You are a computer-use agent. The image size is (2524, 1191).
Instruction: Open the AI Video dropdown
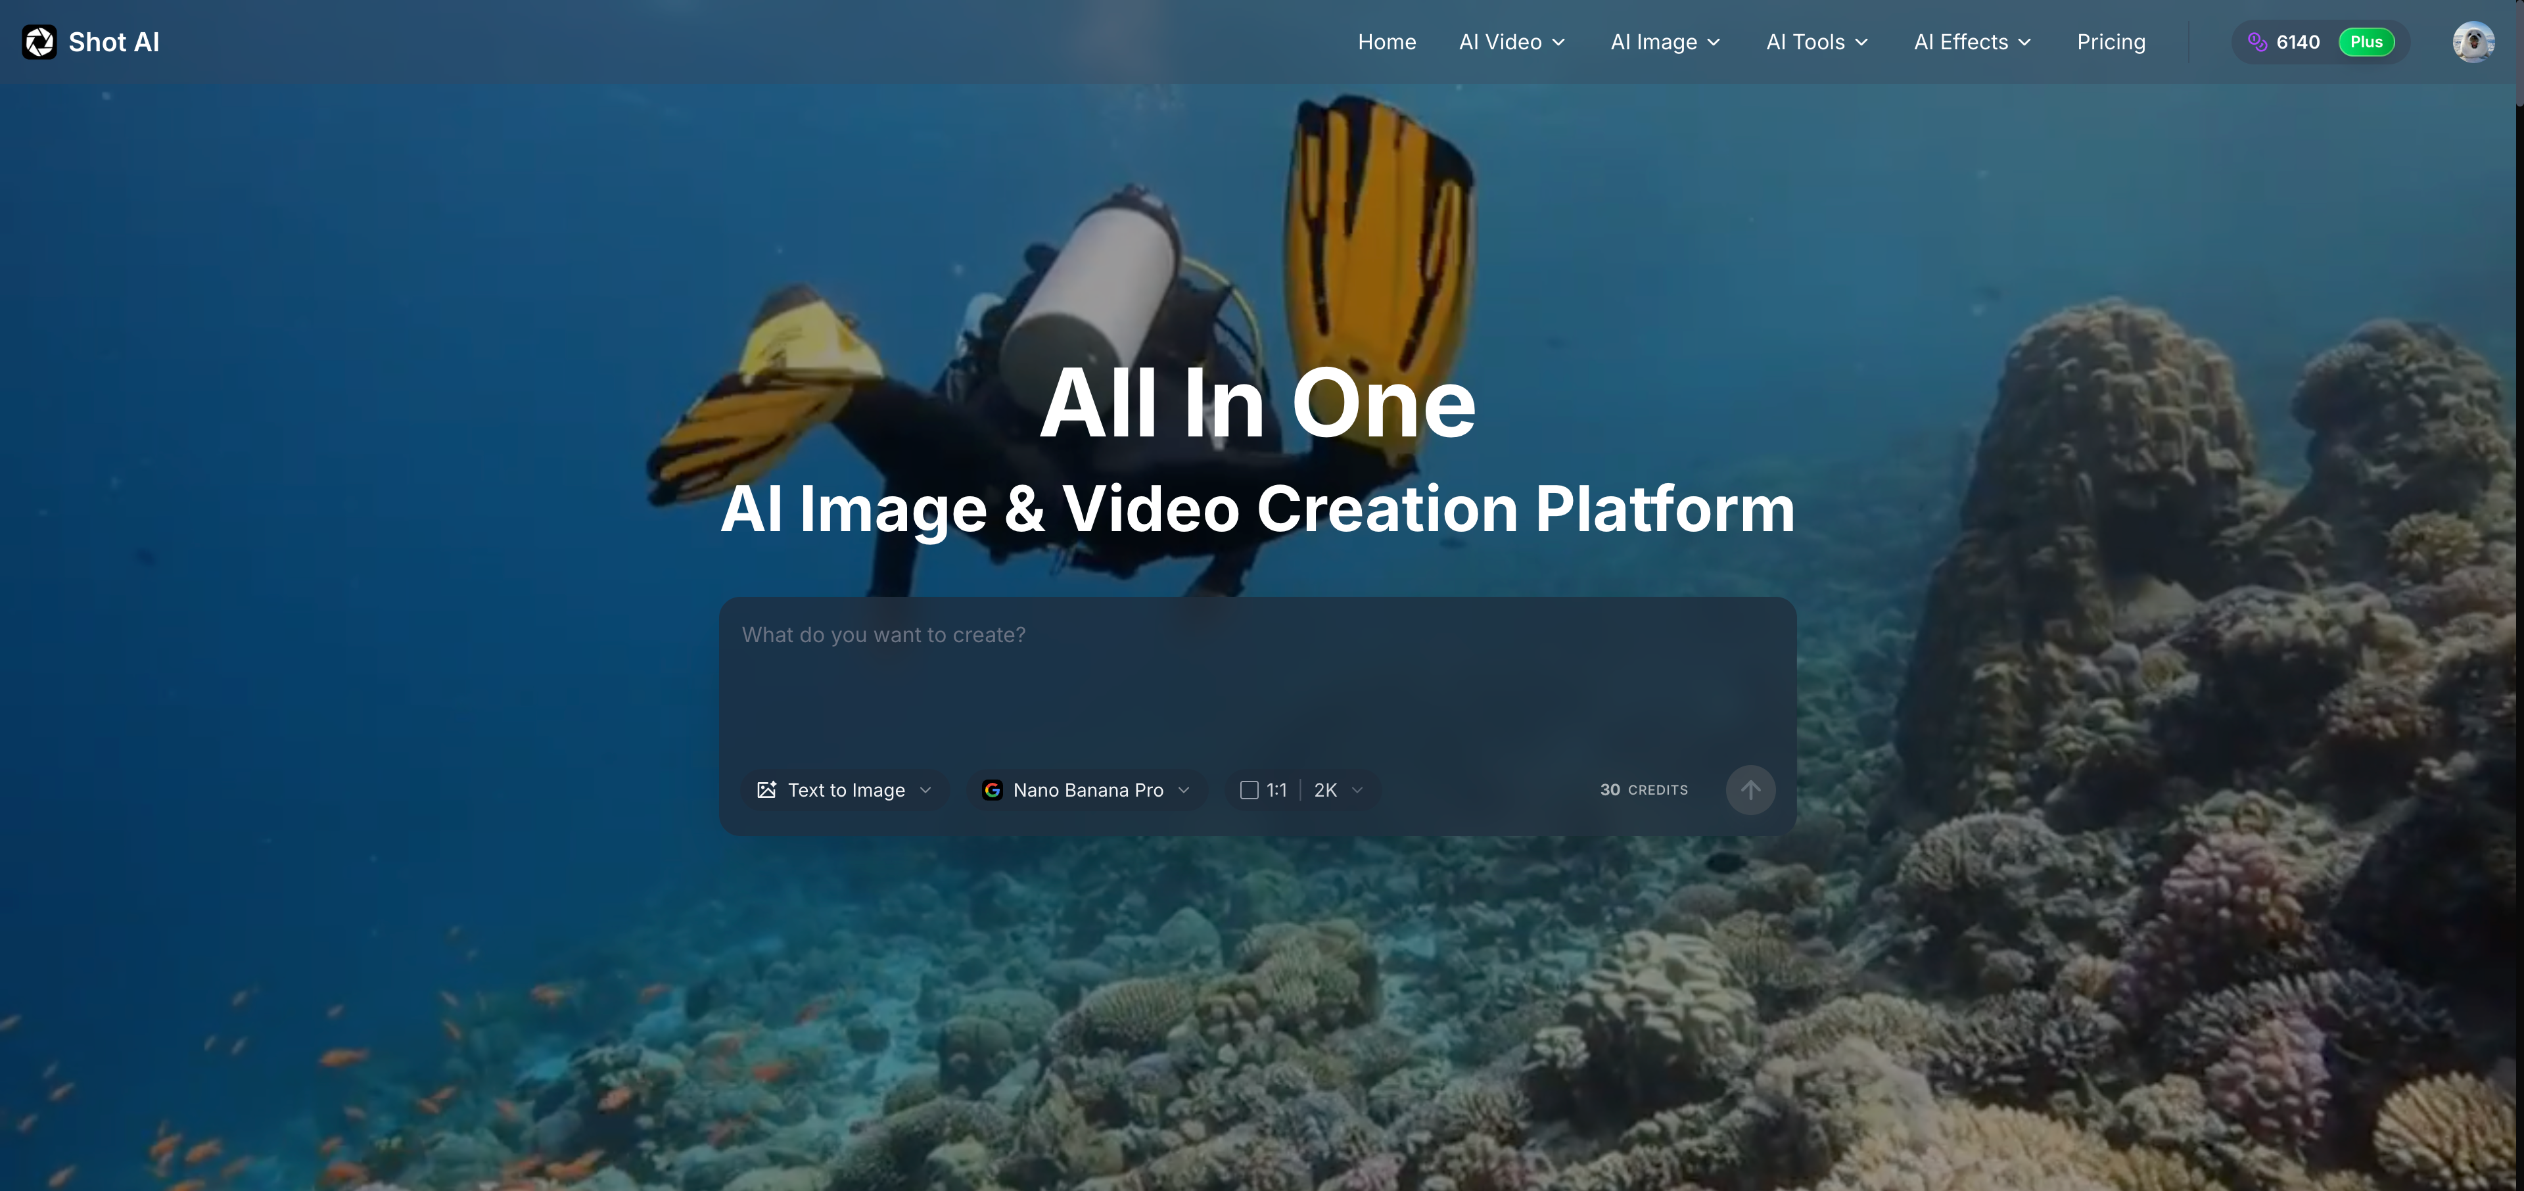(x=1511, y=41)
